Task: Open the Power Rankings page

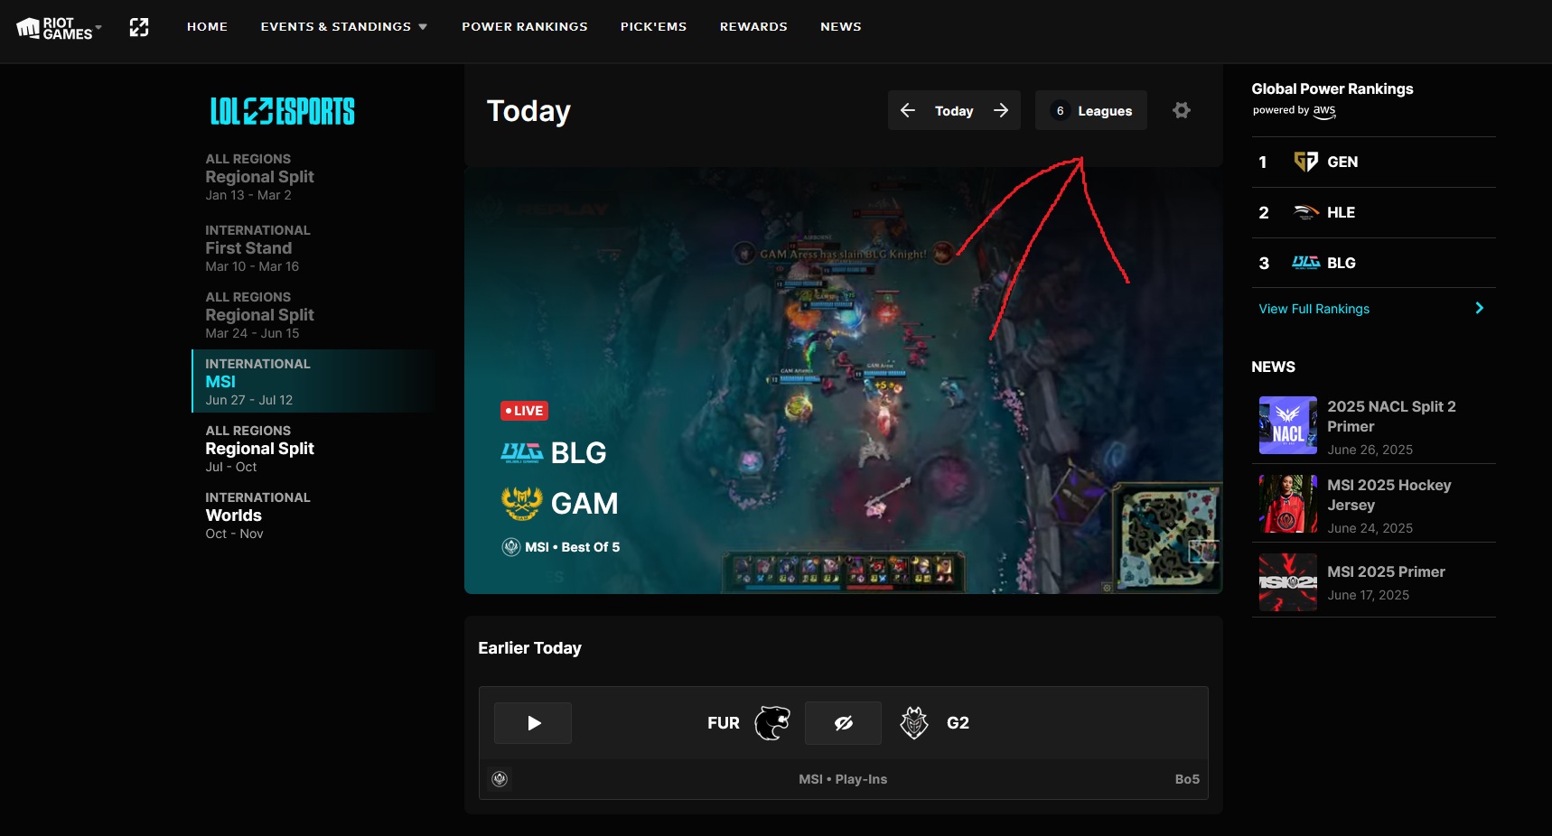Action: click(525, 27)
